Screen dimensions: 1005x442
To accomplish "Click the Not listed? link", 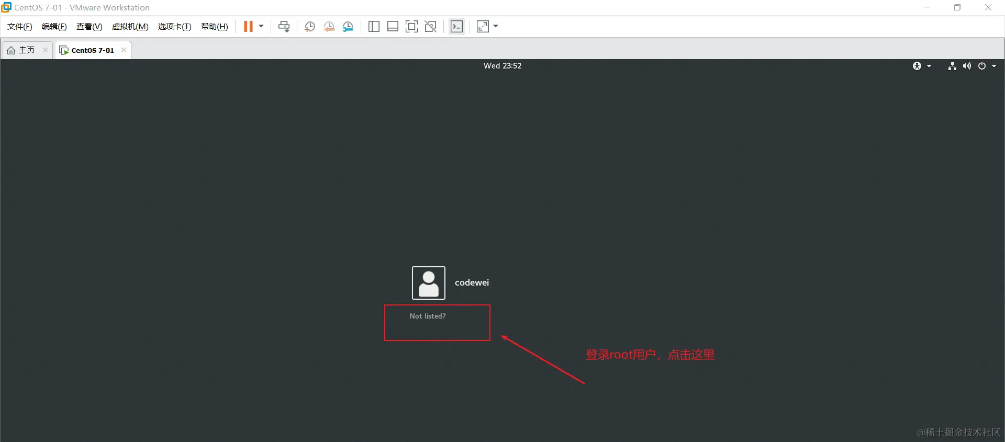I will [x=428, y=316].
